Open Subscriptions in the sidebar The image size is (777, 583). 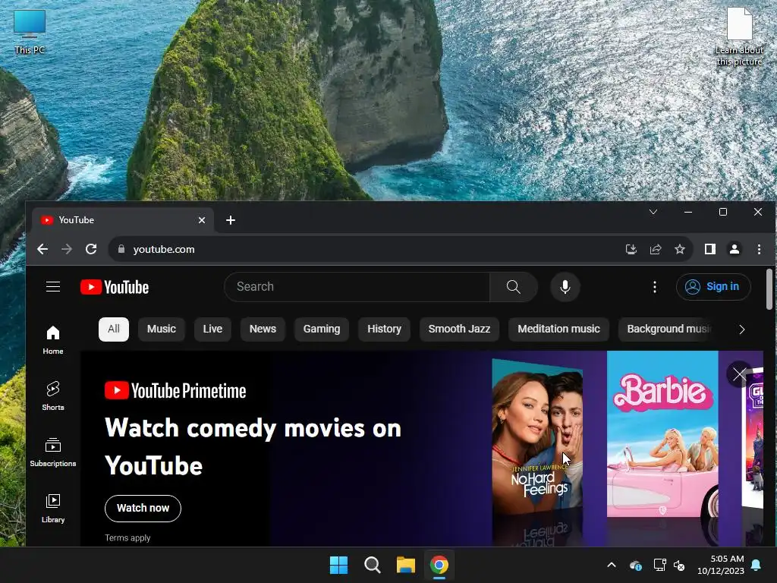click(x=53, y=452)
